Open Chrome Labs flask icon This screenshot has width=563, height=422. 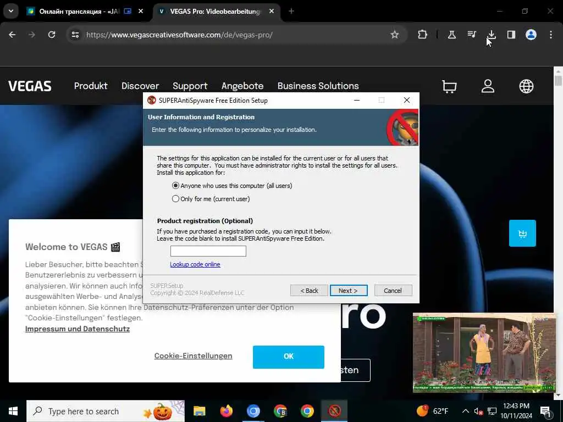[452, 35]
